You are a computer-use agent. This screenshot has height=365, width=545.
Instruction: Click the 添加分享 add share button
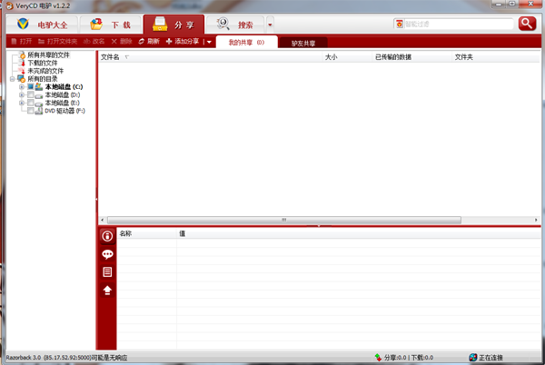tap(183, 41)
